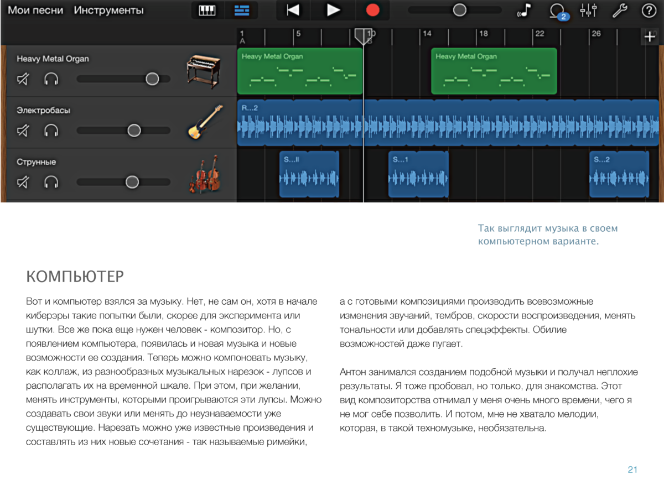This screenshot has height=485, width=664.
Task: Open the track controls mixer icon
Action: (x=589, y=10)
